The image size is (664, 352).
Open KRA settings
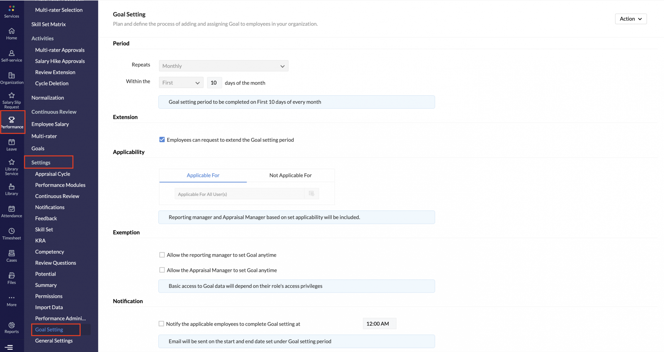[40, 240]
